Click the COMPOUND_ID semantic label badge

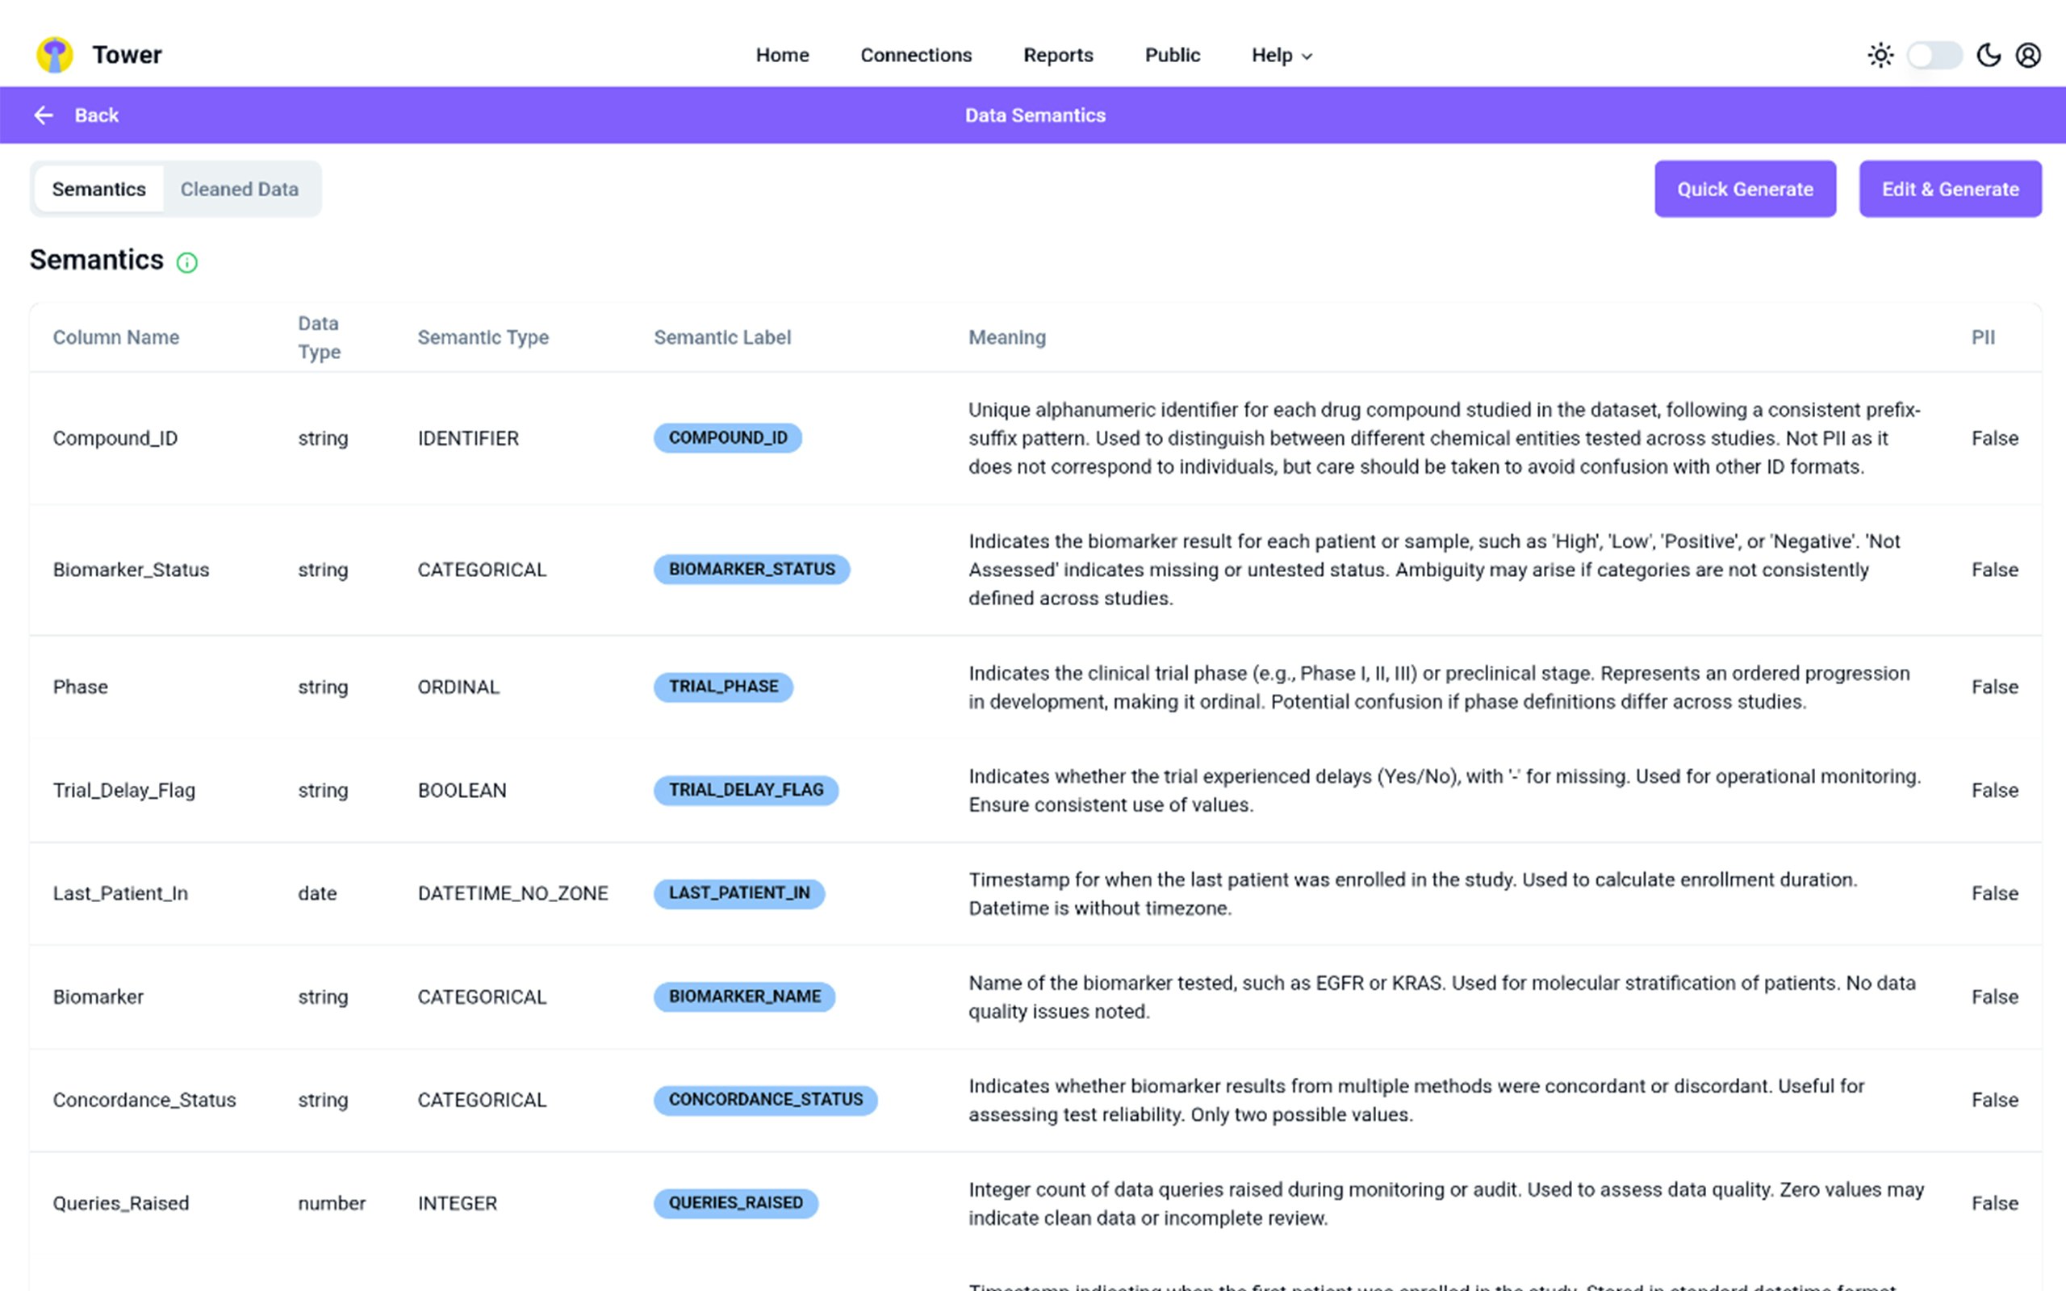(x=727, y=438)
